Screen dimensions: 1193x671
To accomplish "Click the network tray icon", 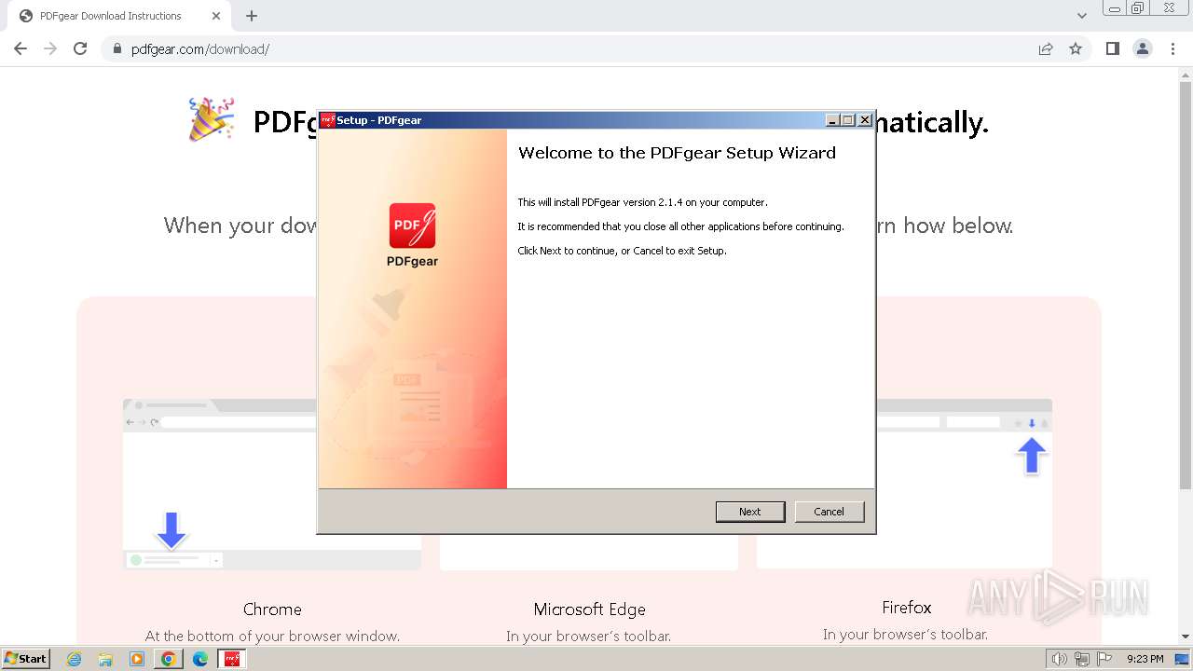I will pyautogui.click(x=1082, y=659).
